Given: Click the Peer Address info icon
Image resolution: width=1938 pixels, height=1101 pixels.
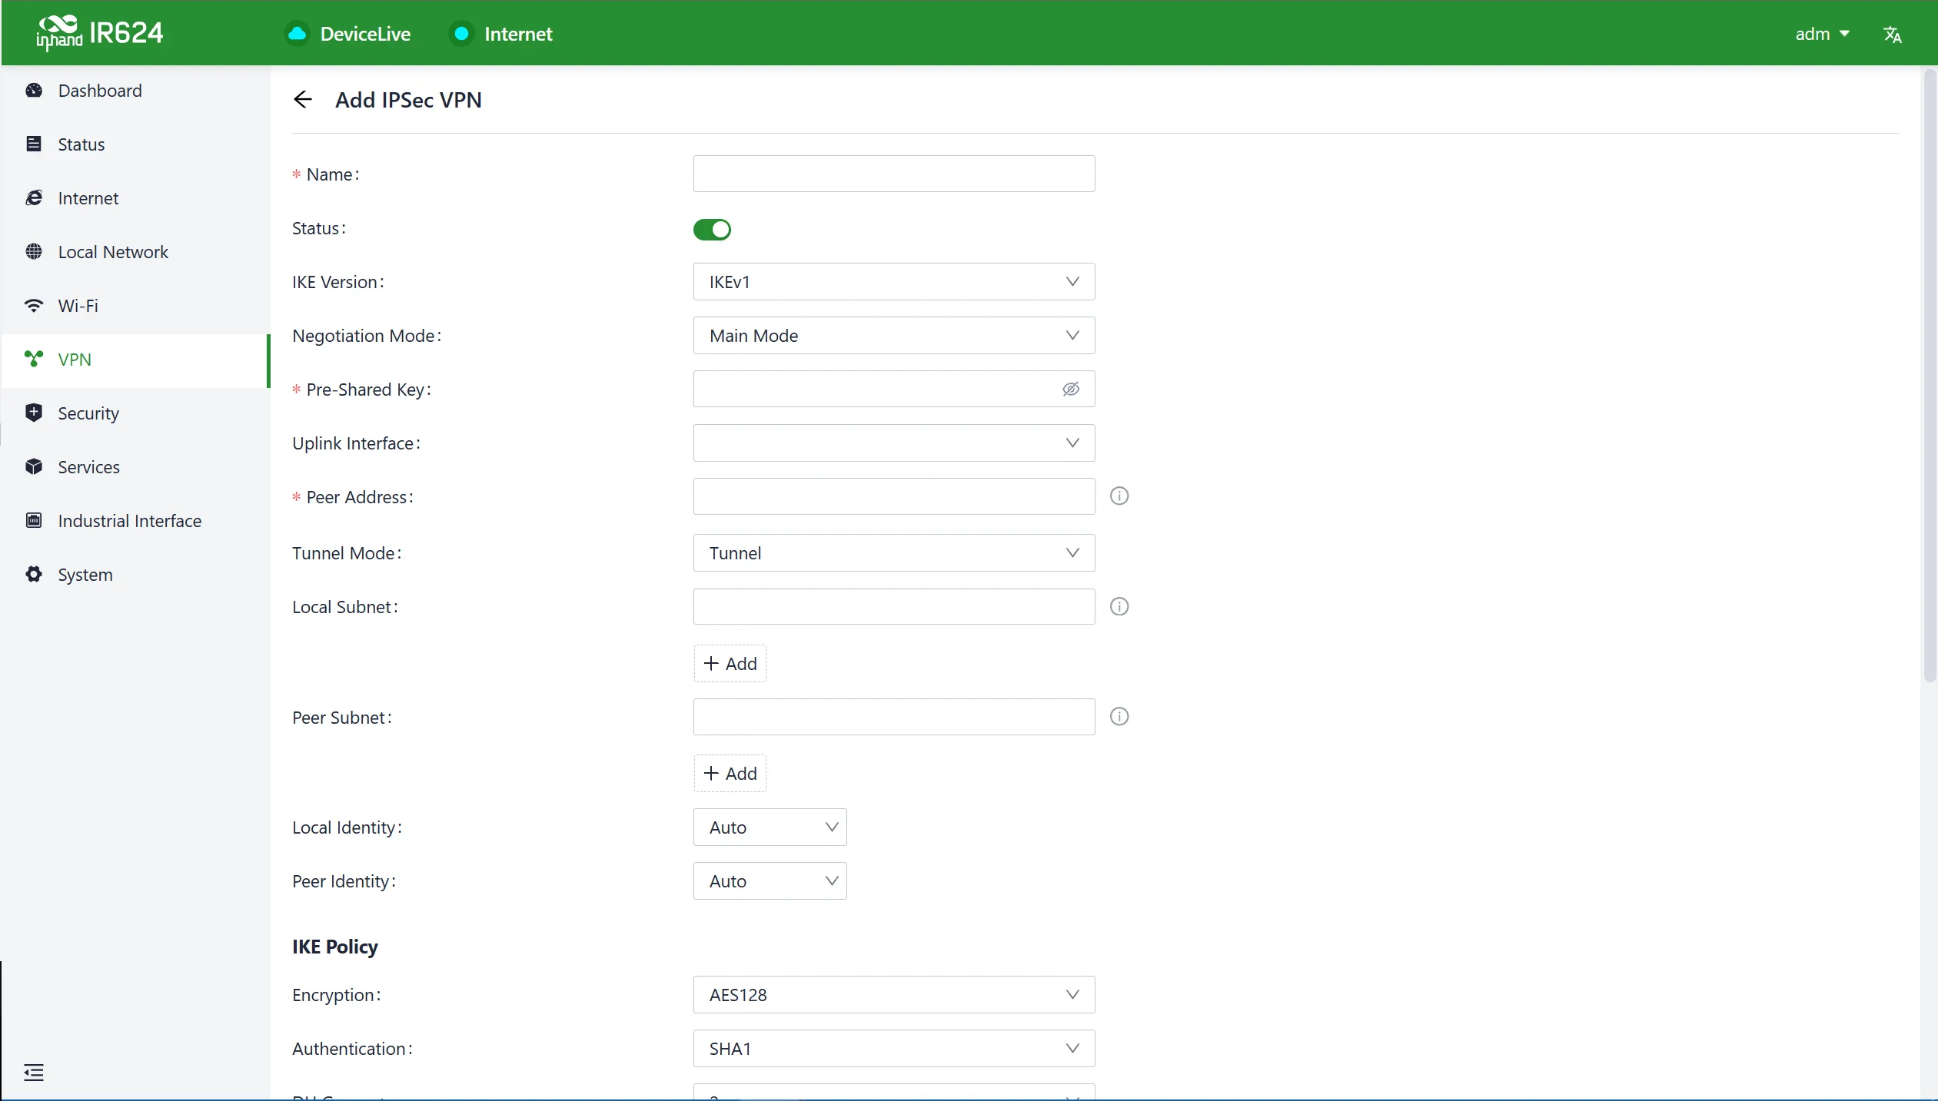Looking at the screenshot, I should coord(1119,496).
